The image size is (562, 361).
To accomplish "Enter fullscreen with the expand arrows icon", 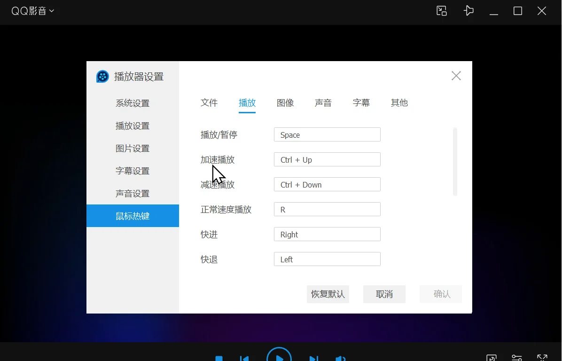I will pyautogui.click(x=542, y=357).
